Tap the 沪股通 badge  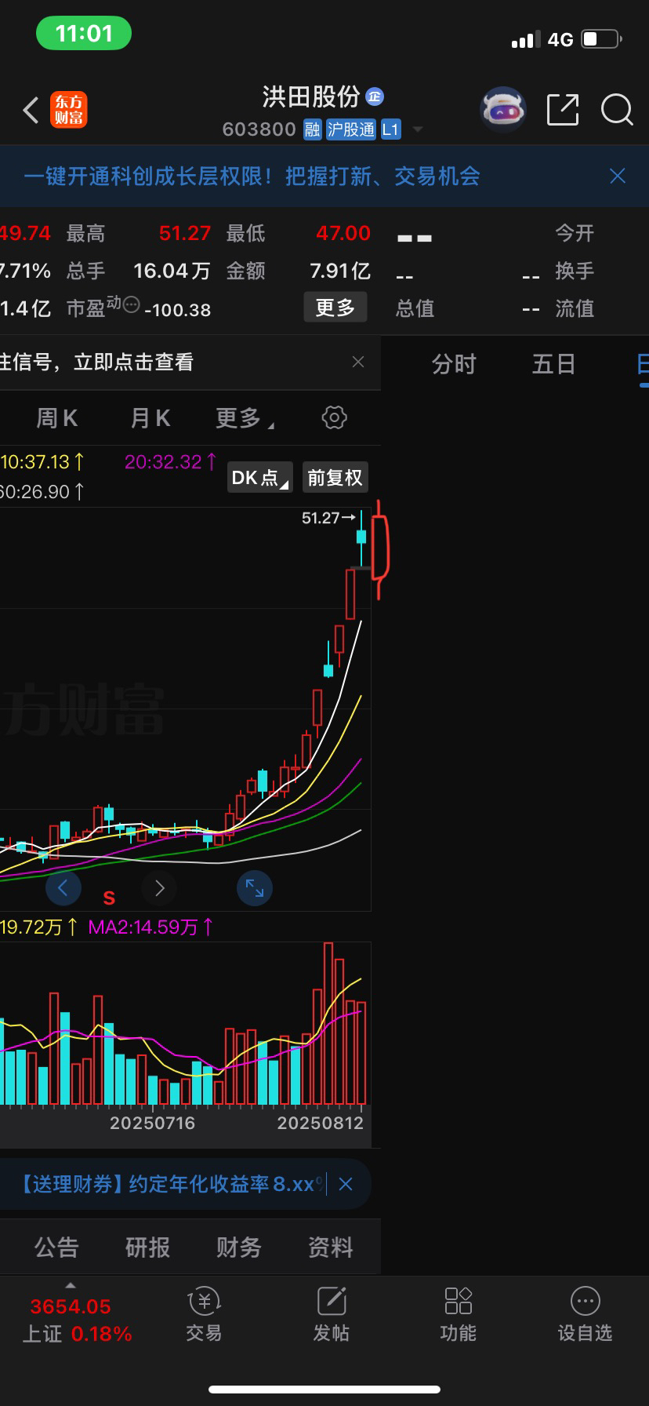click(x=351, y=129)
